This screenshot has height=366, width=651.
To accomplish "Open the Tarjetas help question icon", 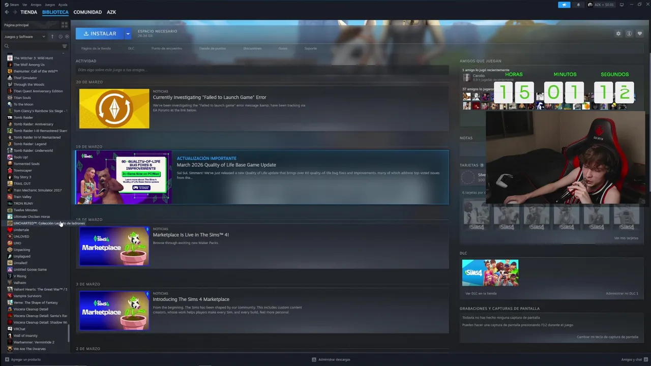I will pyautogui.click(x=482, y=165).
